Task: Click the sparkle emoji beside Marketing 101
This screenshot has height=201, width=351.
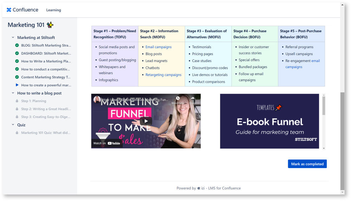Action: 50,25
